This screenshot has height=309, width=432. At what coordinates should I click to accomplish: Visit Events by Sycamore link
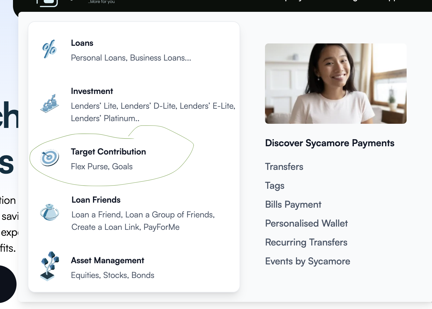click(307, 261)
